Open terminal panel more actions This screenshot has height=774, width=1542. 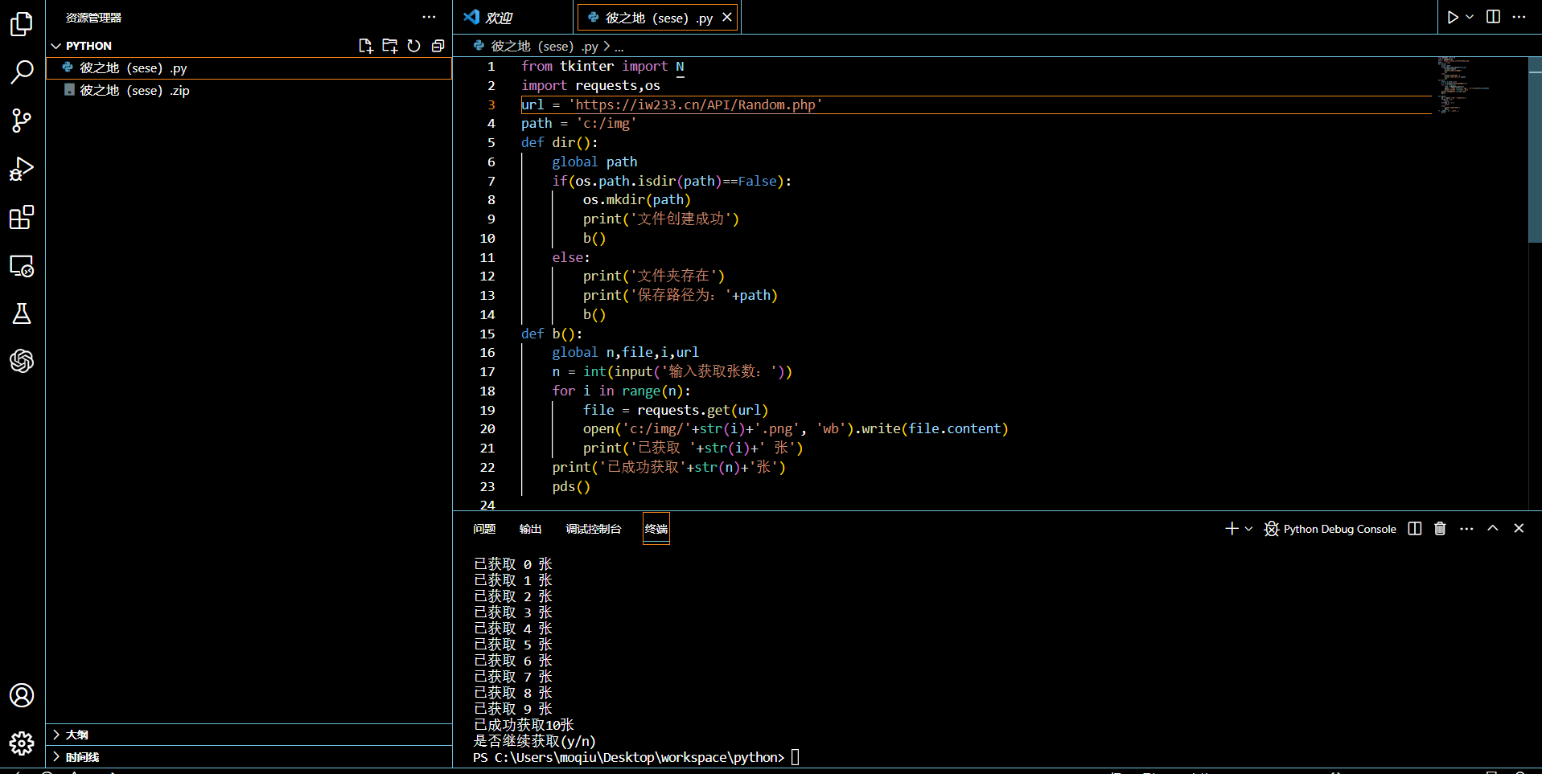(1466, 529)
